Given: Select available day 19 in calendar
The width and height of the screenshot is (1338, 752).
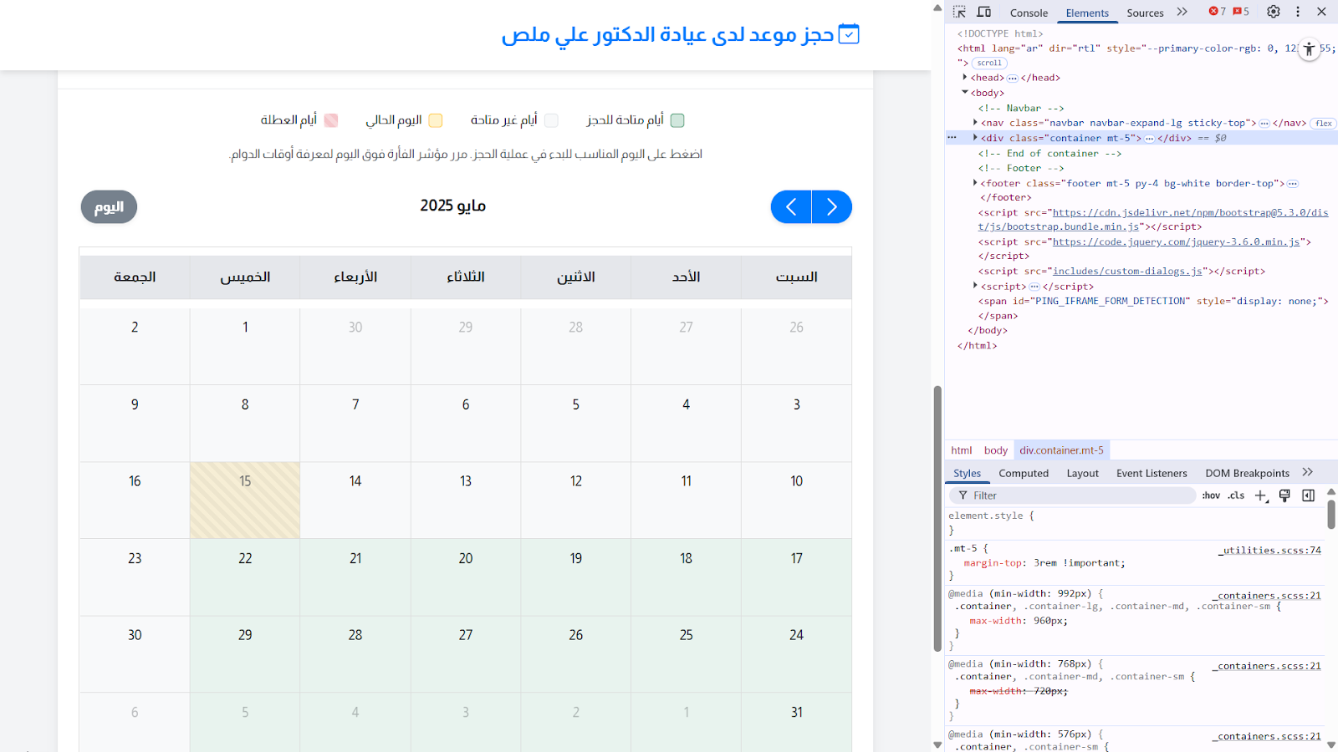Looking at the screenshot, I should (x=576, y=577).
